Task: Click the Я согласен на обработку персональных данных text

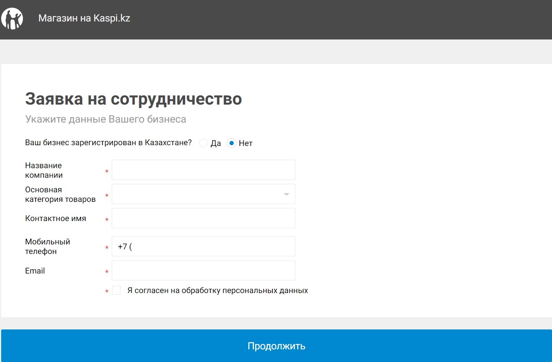Action: click(218, 290)
